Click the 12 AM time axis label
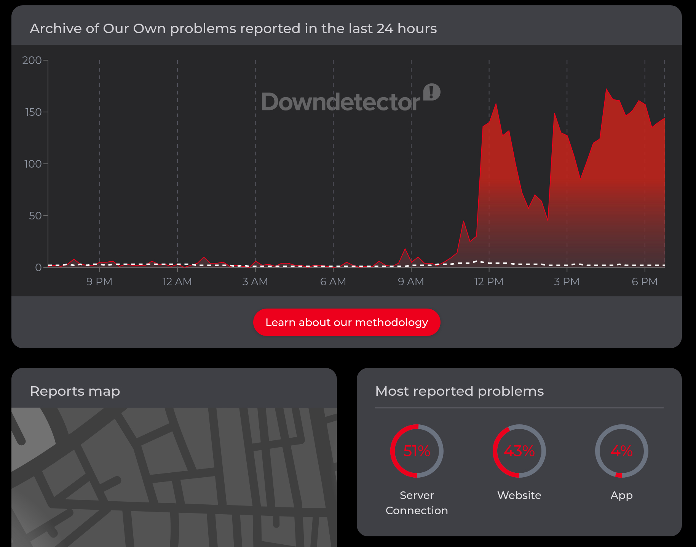696x547 pixels. pyautogui.click(x=177, y=281)
